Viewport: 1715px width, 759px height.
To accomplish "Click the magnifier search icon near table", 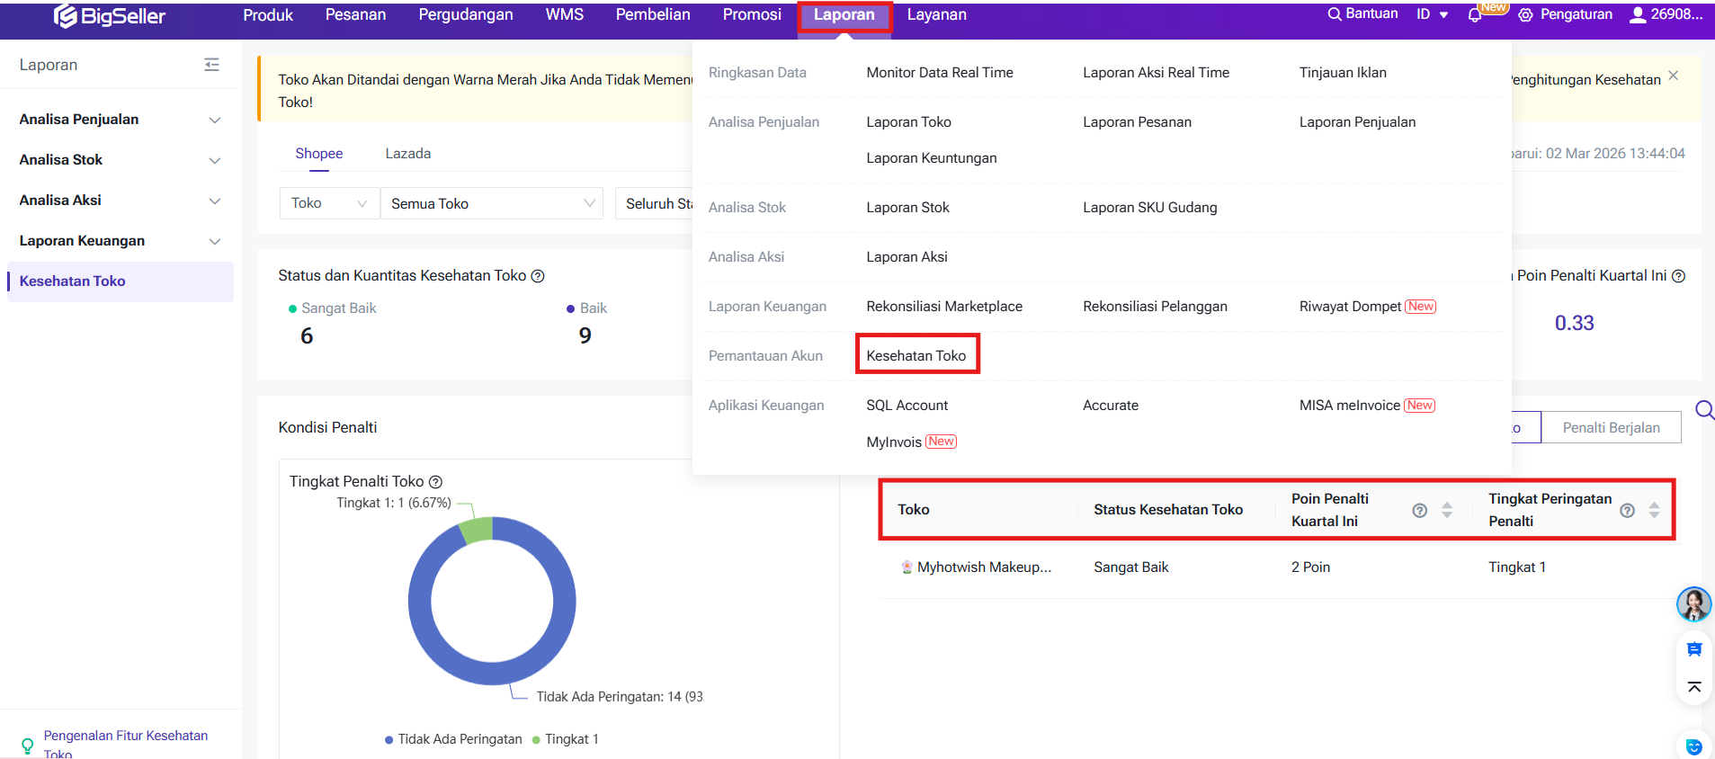I will (x=1703, y=411).
